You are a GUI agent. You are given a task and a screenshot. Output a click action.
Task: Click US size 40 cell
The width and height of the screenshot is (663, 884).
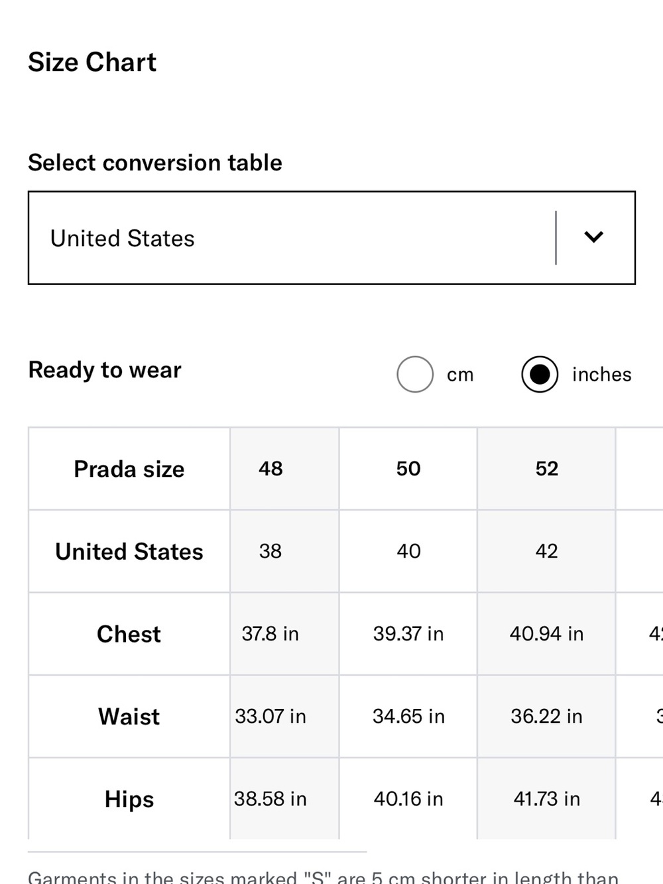pyautogui.click(x=408, y=552)
